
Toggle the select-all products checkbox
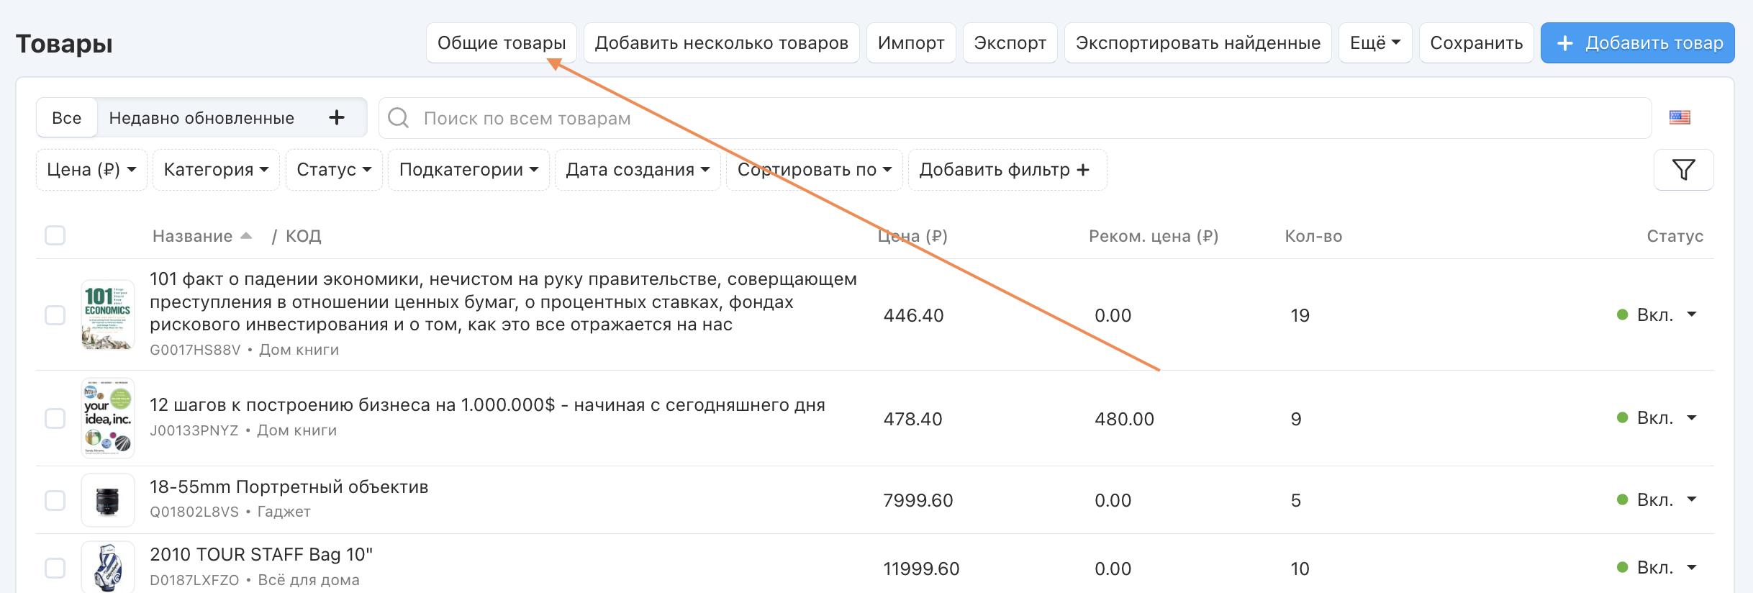(x=55, y=235)
